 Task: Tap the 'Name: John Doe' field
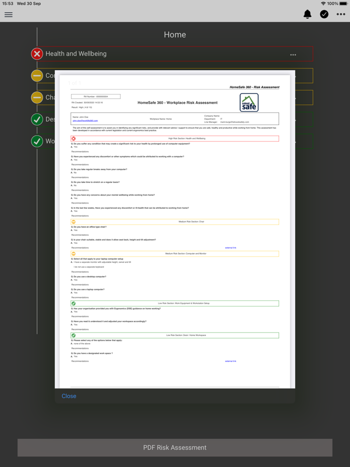point(80,117)
